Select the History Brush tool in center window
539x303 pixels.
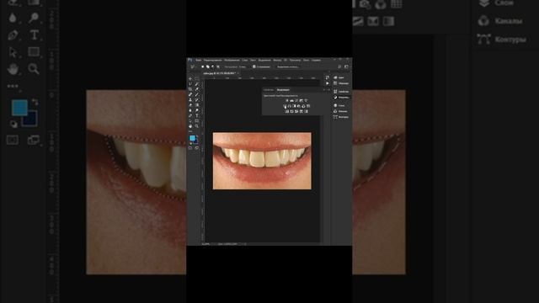tap(197, 99)
